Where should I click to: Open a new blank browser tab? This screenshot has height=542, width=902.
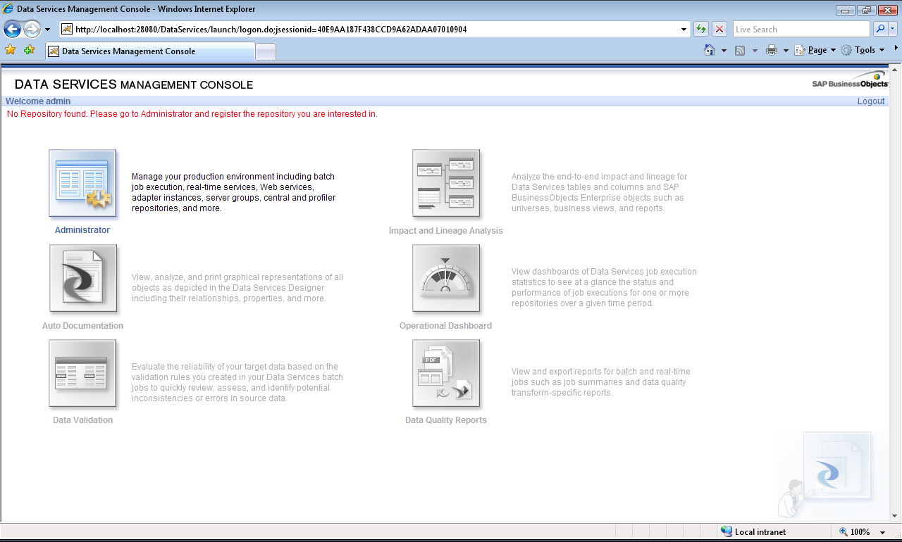[266, 52]
